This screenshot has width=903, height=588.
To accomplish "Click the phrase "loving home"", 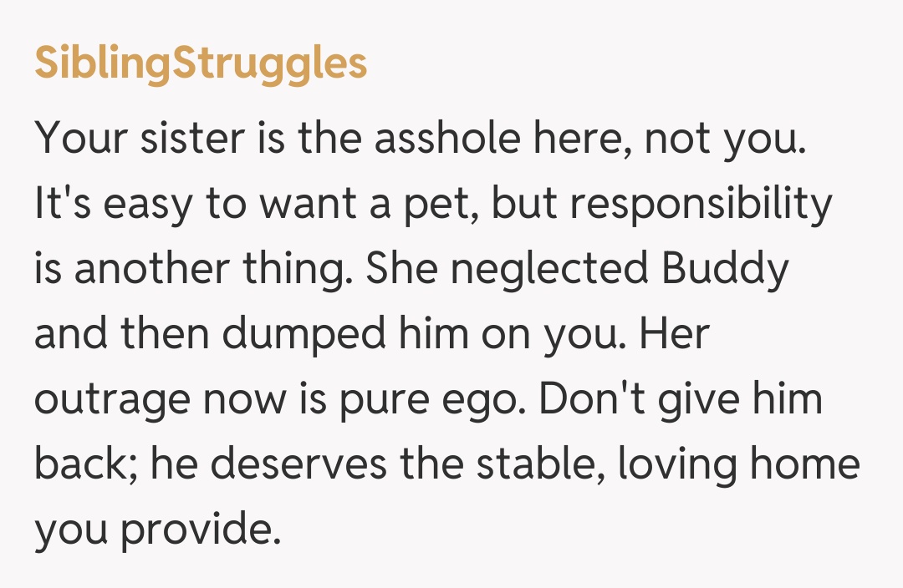I will pyautogui.click(x=739, y=465).
